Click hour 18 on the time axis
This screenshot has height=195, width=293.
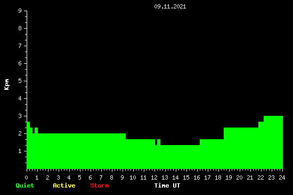[218, 177]
